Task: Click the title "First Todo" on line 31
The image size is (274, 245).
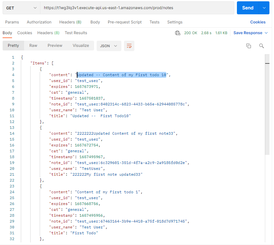Action: point(84,233)
